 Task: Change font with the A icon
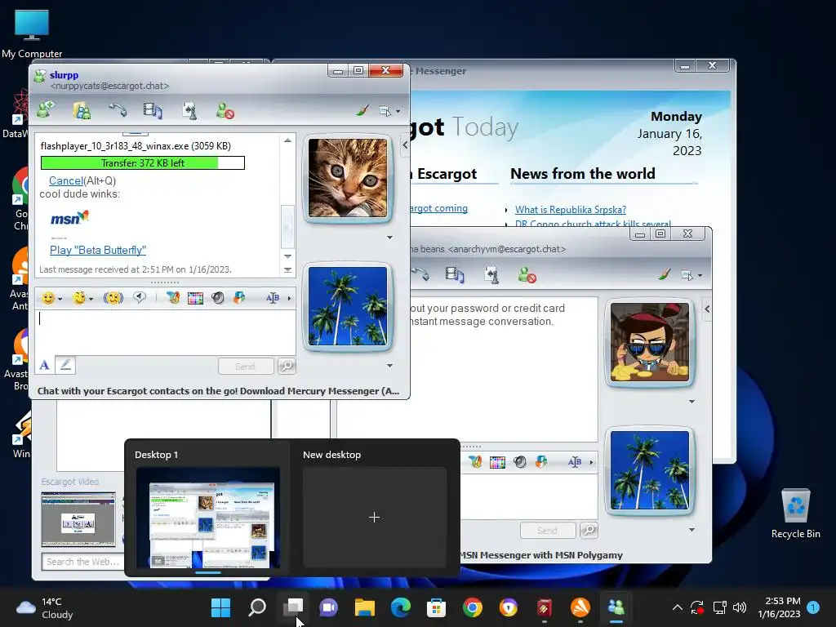44,365
